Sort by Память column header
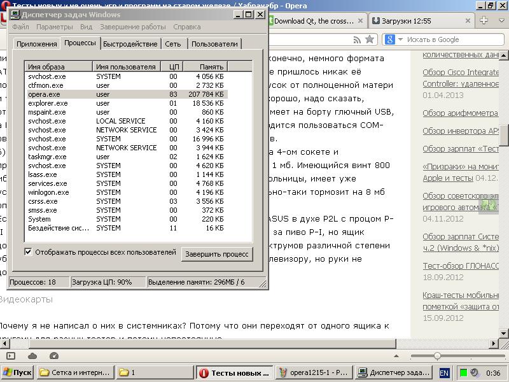Viewport: 509px width, 382px height. pos(206,67)
